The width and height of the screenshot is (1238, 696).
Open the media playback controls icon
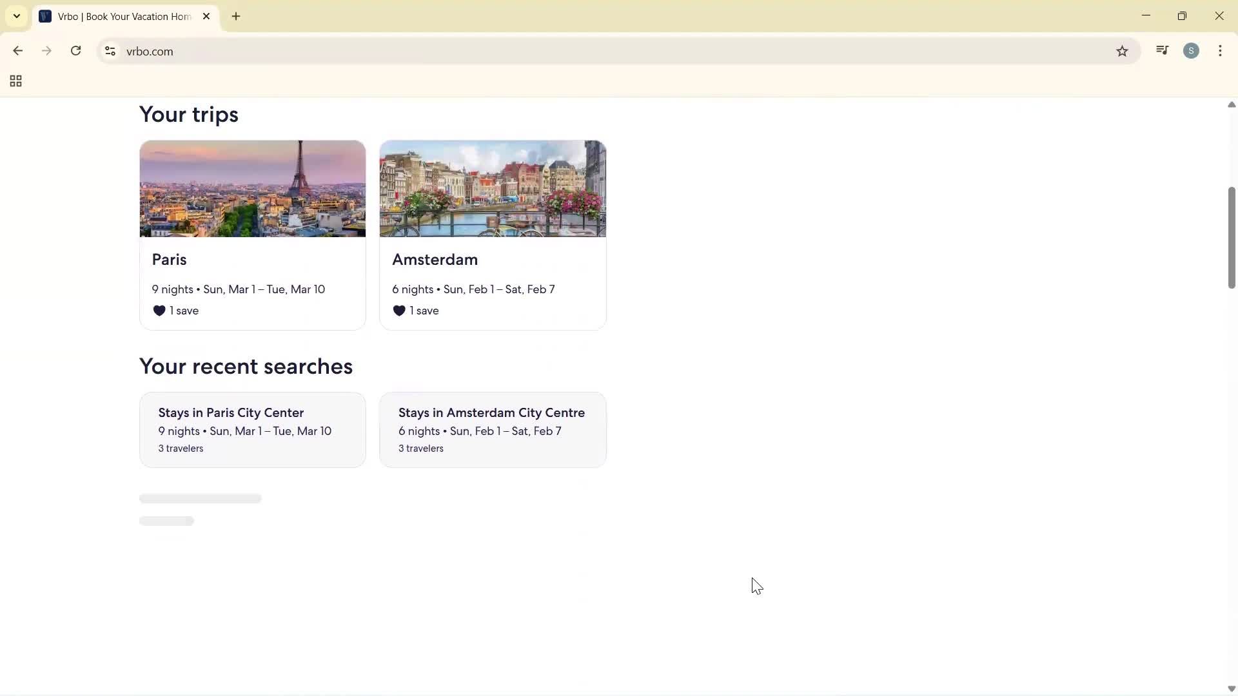click(1163, 50)
